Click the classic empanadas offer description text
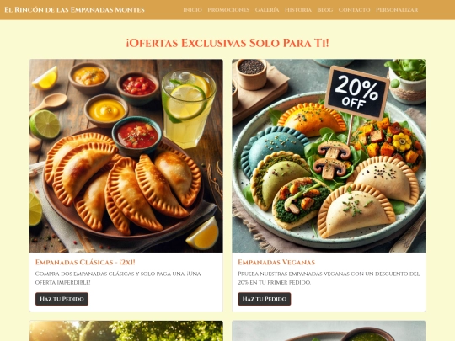Viewport: 455px width, 341px height. tap(118, 278)
